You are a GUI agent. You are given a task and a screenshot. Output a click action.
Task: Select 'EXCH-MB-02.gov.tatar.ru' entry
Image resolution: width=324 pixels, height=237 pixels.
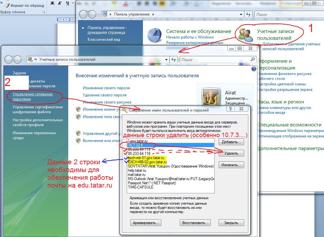point(171,162)
